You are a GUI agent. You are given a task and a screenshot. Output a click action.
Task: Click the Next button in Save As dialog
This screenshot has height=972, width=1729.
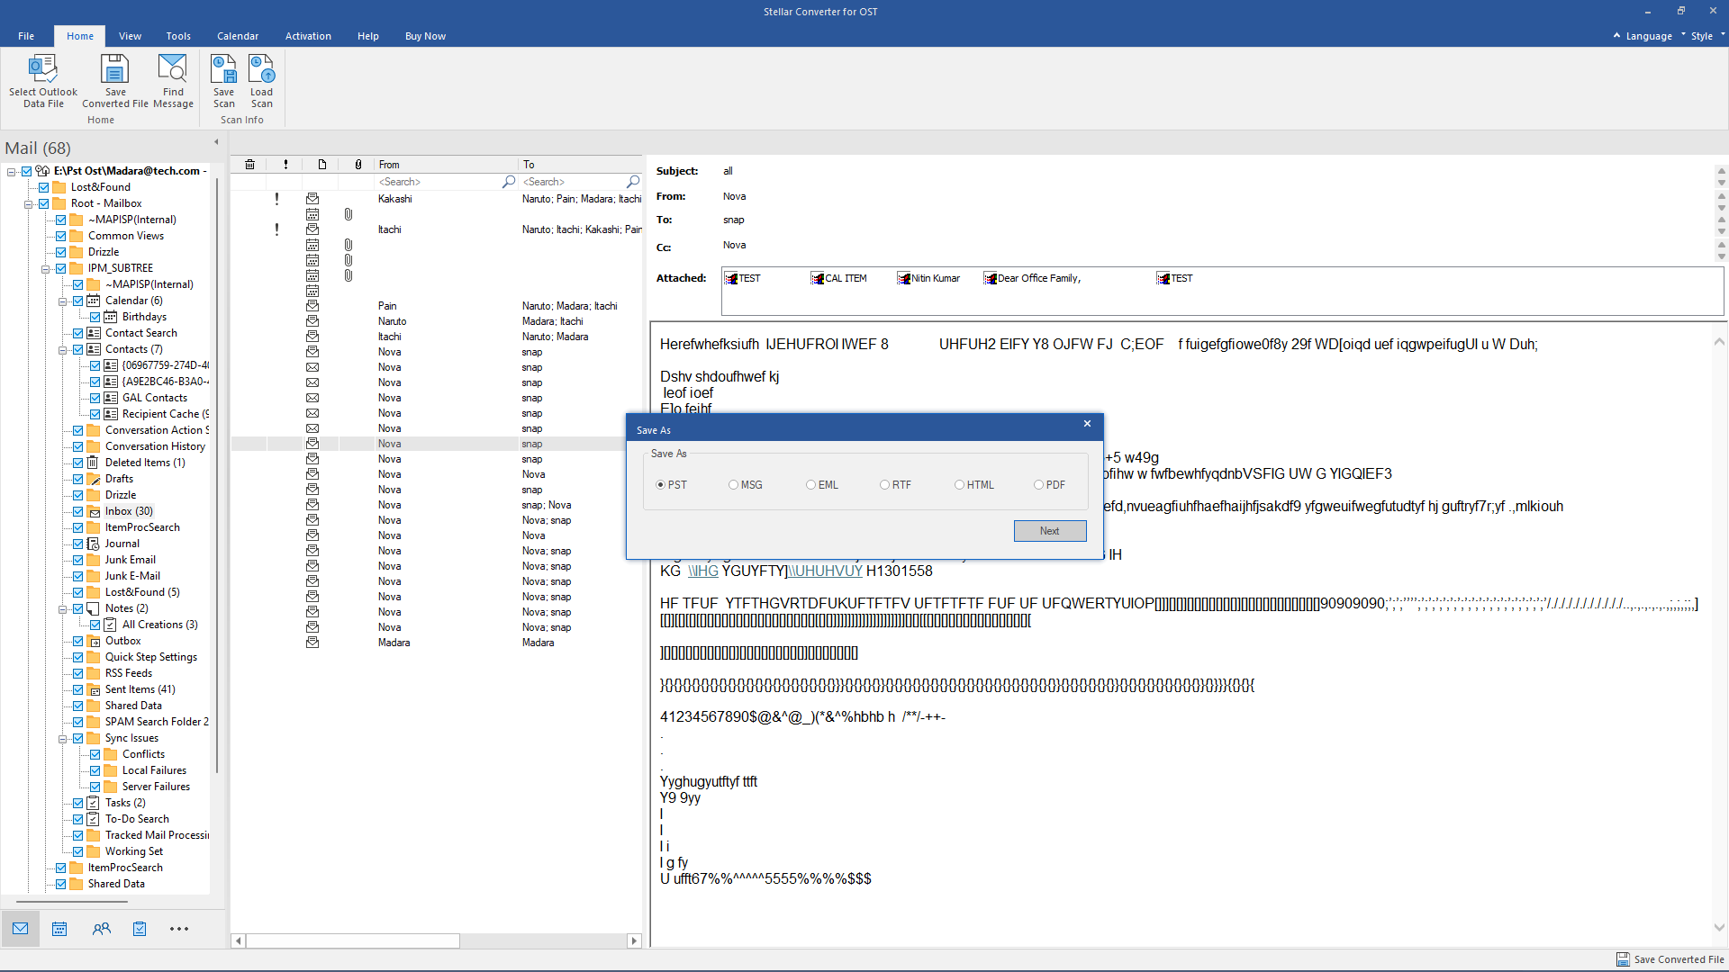[x=1050, y=530]
